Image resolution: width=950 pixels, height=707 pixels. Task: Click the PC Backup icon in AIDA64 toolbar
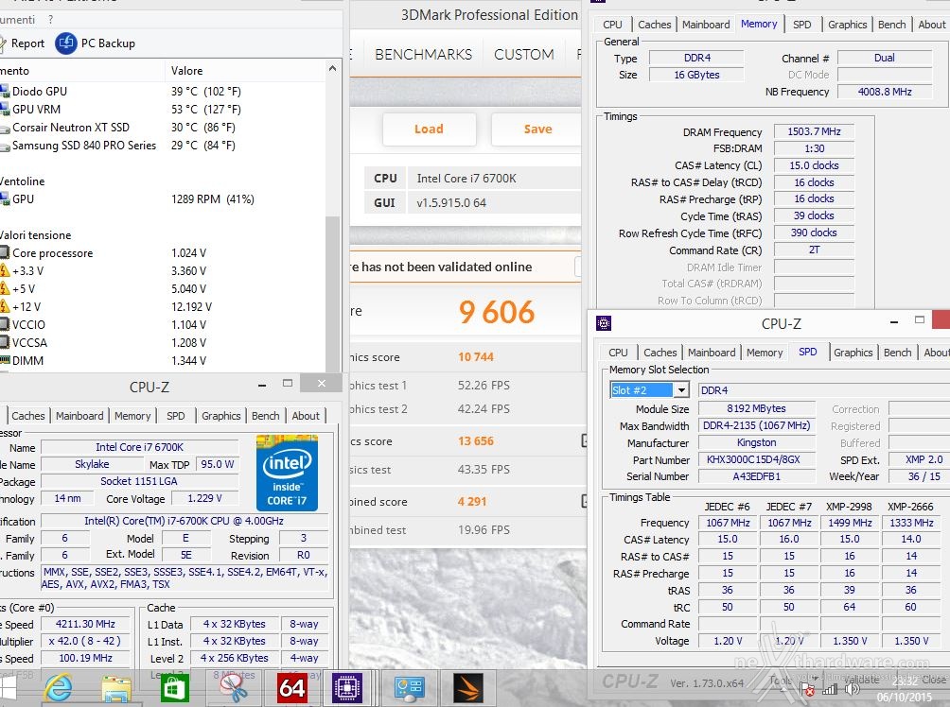click(66, 43)
